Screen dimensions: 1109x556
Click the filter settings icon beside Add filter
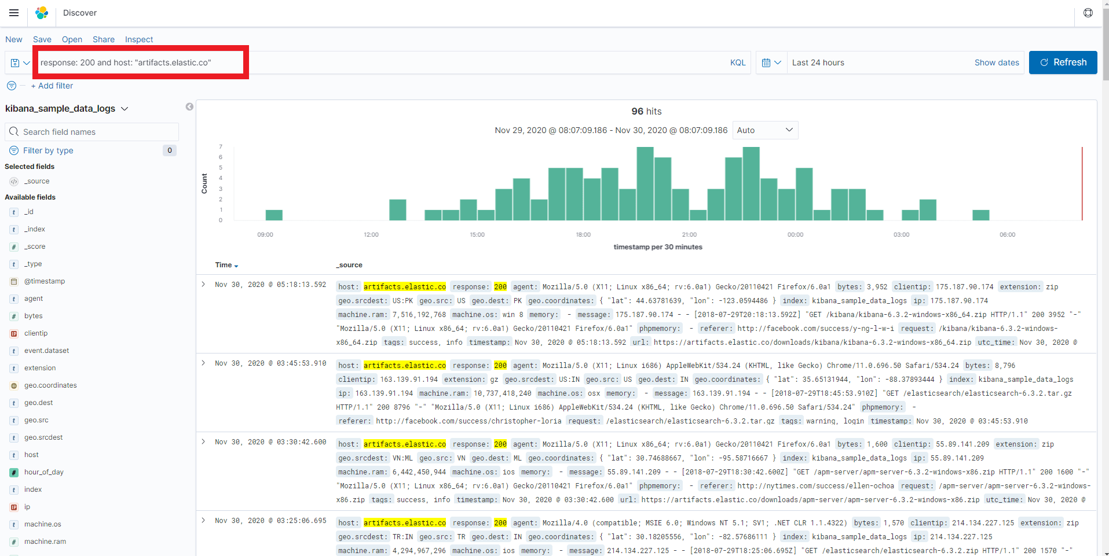pos(11,86)
